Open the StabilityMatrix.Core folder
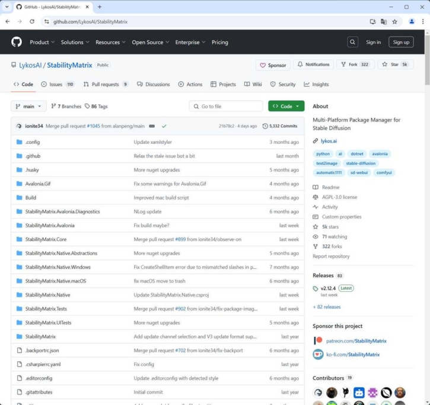The height and width of the screenshot is (405, 430). pos(46,239)
